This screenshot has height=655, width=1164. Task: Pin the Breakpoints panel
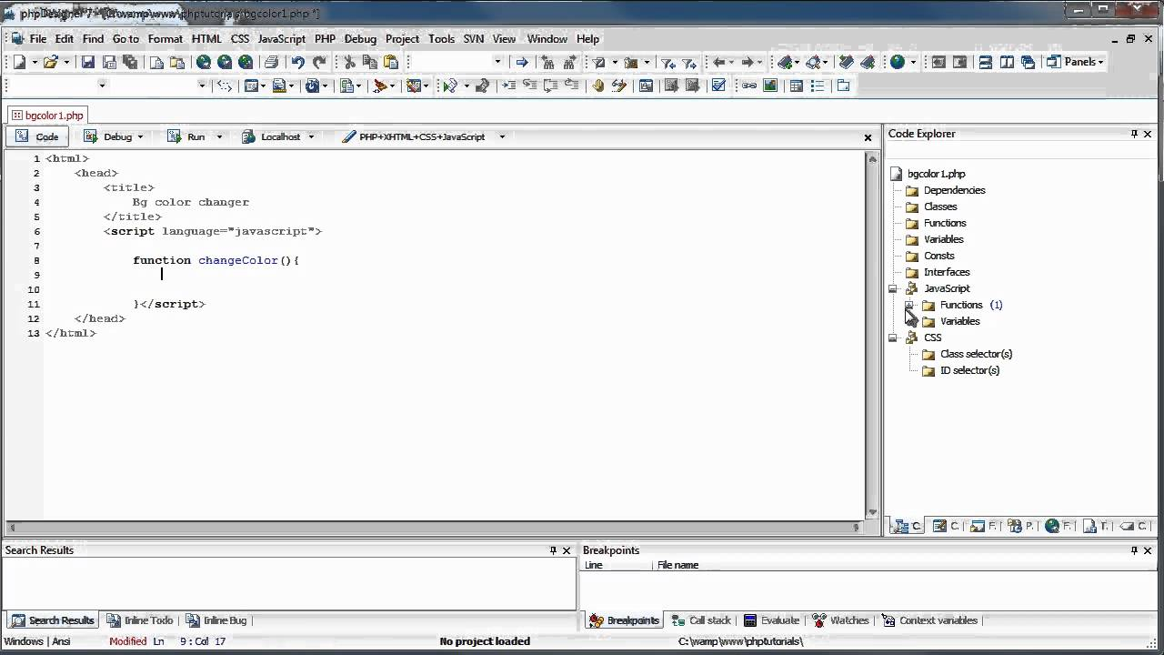pos(1134,550)
